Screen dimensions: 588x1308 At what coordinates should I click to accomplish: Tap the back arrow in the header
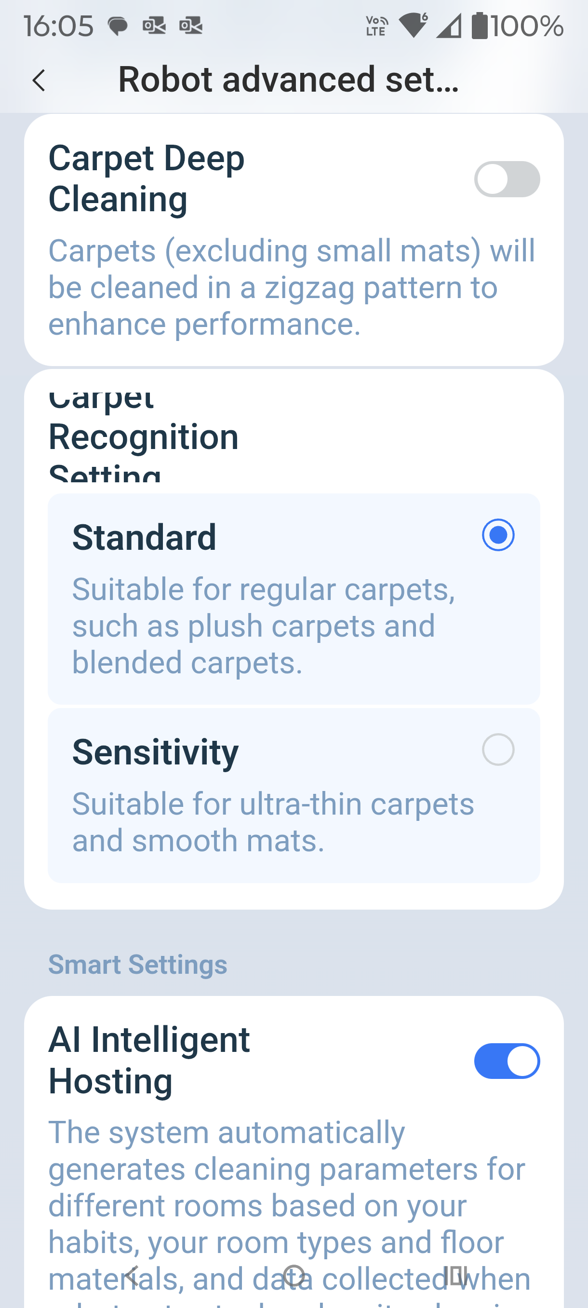tap(39, 80)
